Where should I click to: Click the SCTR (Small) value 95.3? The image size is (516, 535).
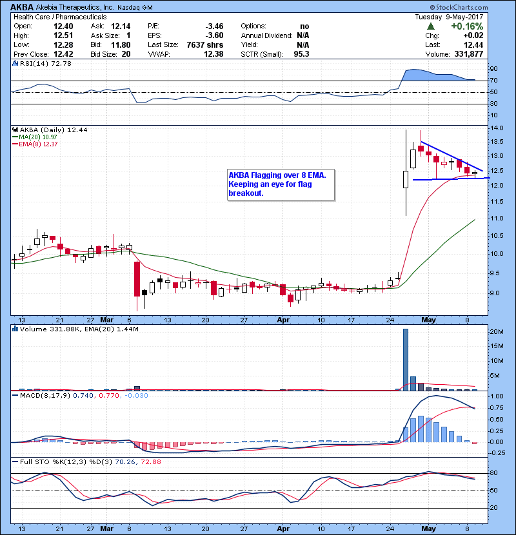click(x=302, y=54)
